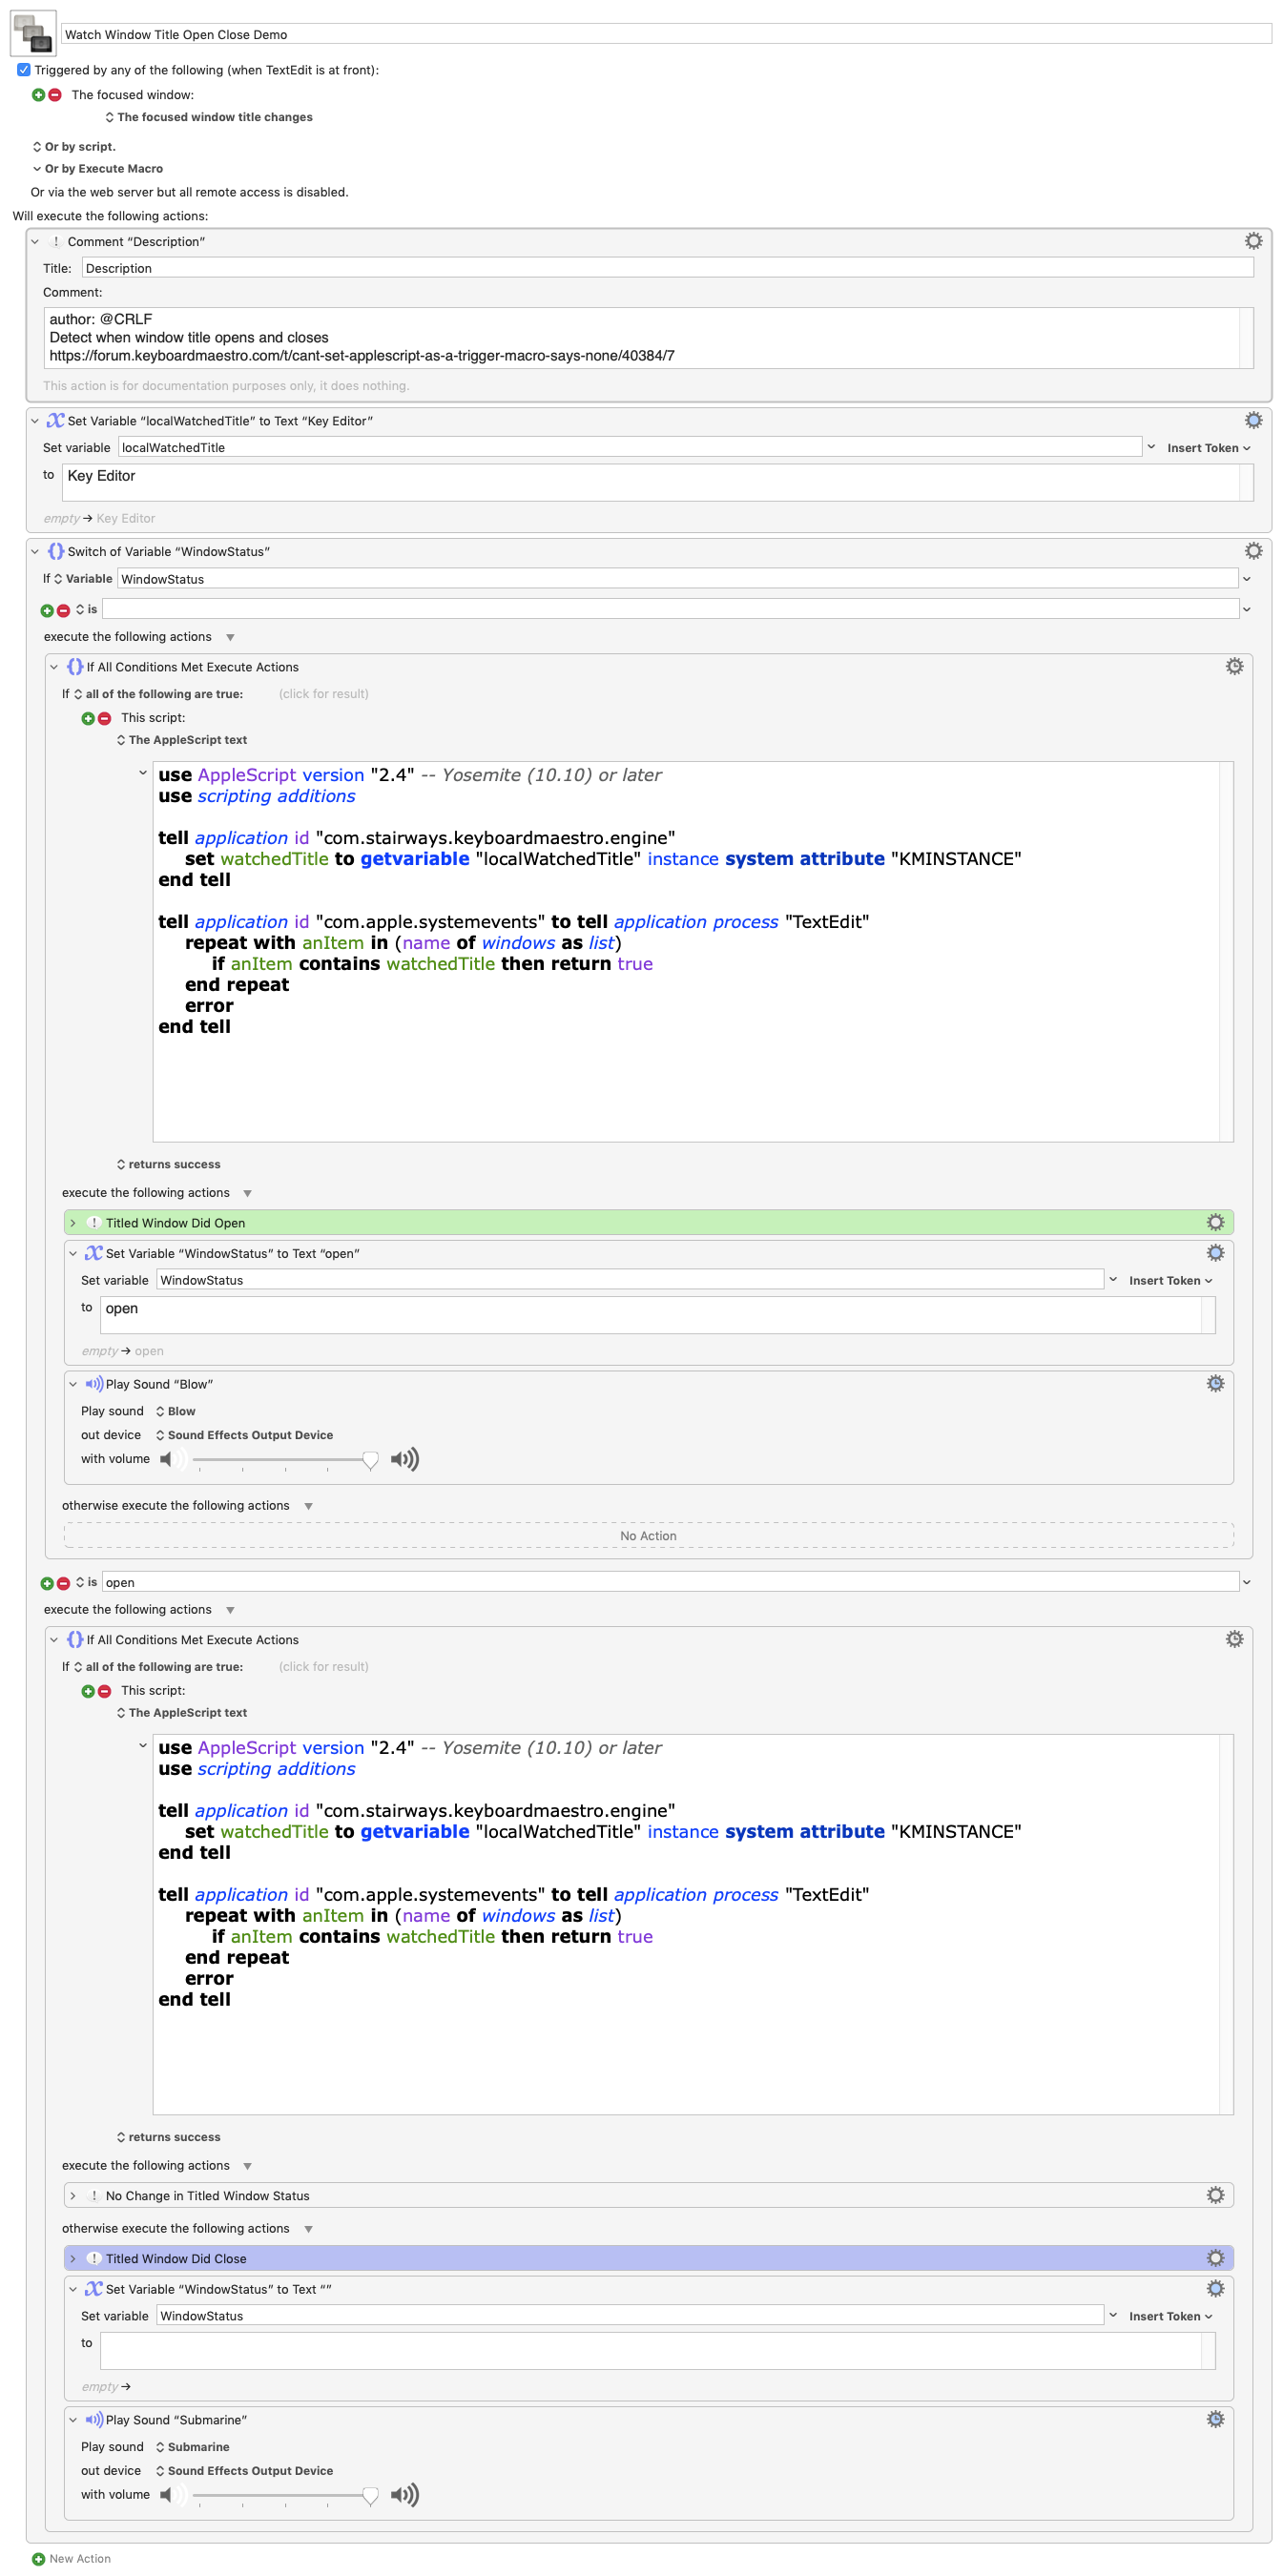Click gear icon of Switch of Variable action
This screenshot has height=2576, width=1283.
(1252, 551)
